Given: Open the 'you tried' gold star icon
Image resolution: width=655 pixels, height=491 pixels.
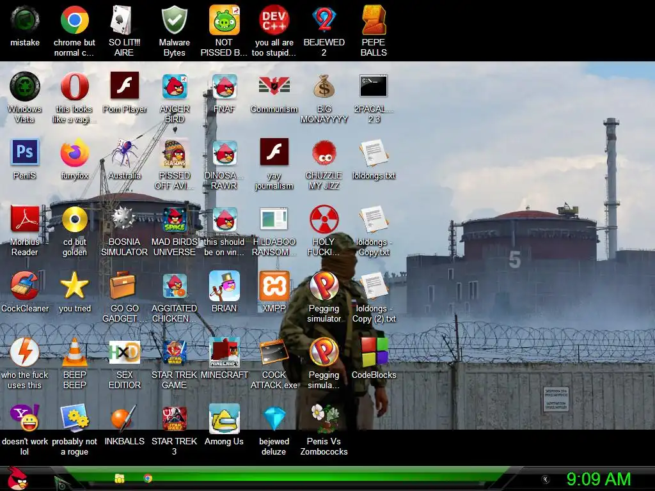Looking at the screenshot, I should coord(74,286).
